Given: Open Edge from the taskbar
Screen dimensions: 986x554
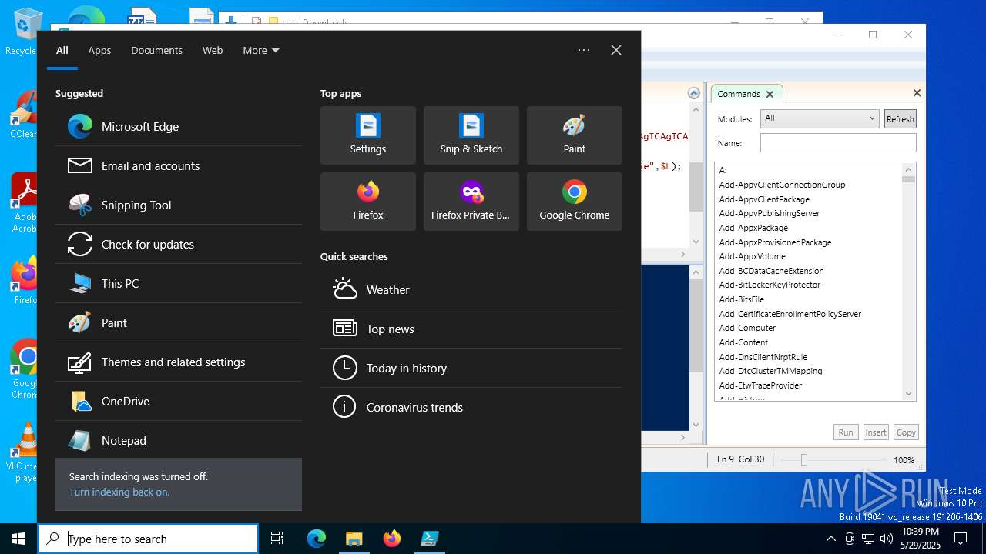Looking at the screenshot, I should (x=317, y=539).
